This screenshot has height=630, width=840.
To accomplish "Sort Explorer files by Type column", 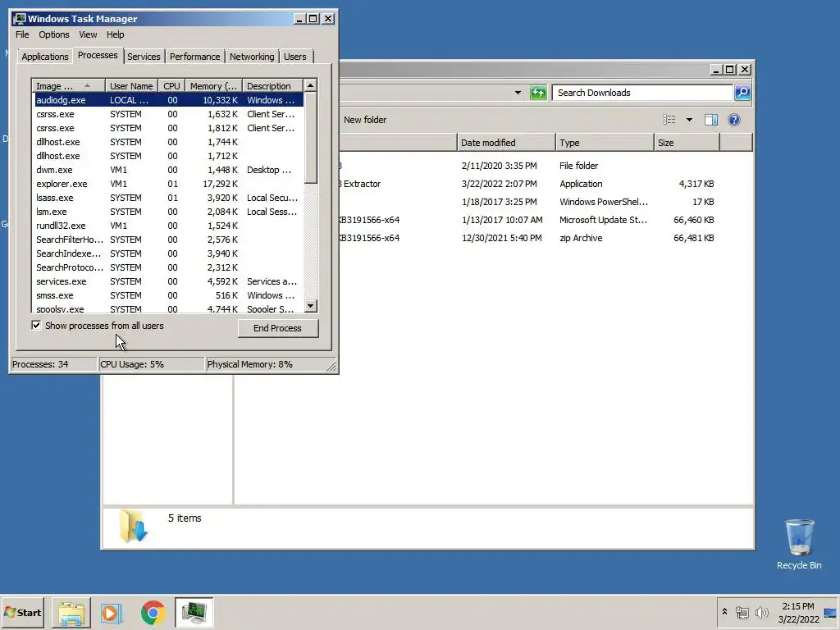I will [x=605, y=143].
